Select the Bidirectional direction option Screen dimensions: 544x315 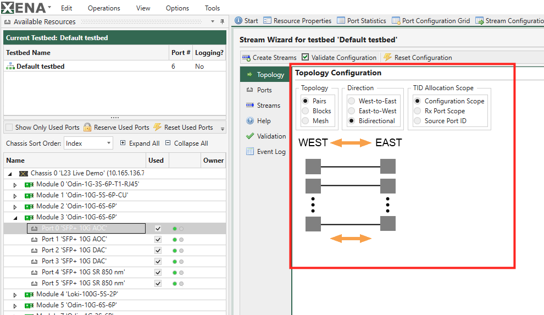click(352, 121)
